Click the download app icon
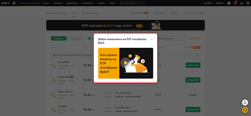The image size is (251, 116). (242, 3)
